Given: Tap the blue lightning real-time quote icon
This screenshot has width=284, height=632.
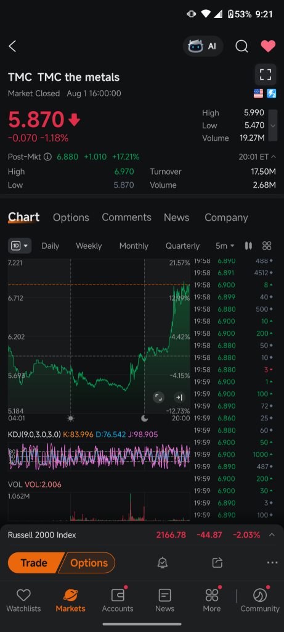Looking at the screenshot, I should click(271, 94).
